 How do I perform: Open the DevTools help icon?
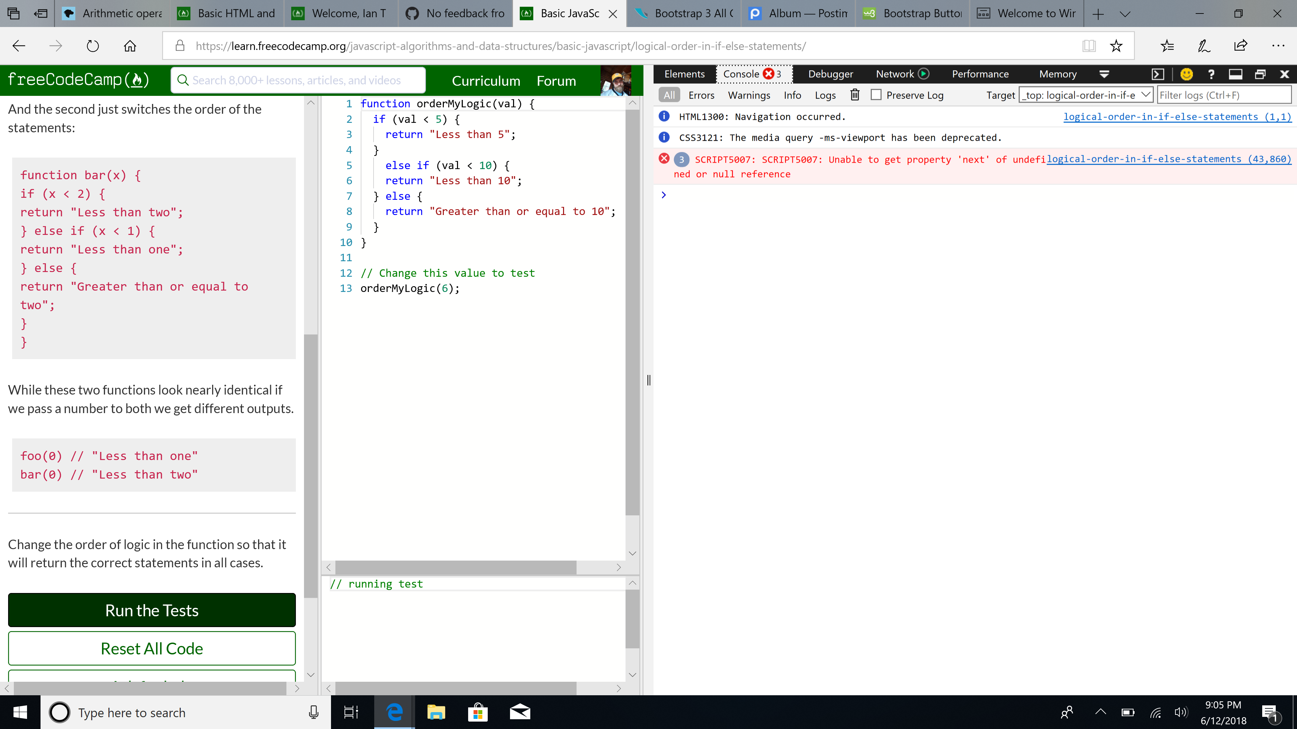[x=1211, y=74]
